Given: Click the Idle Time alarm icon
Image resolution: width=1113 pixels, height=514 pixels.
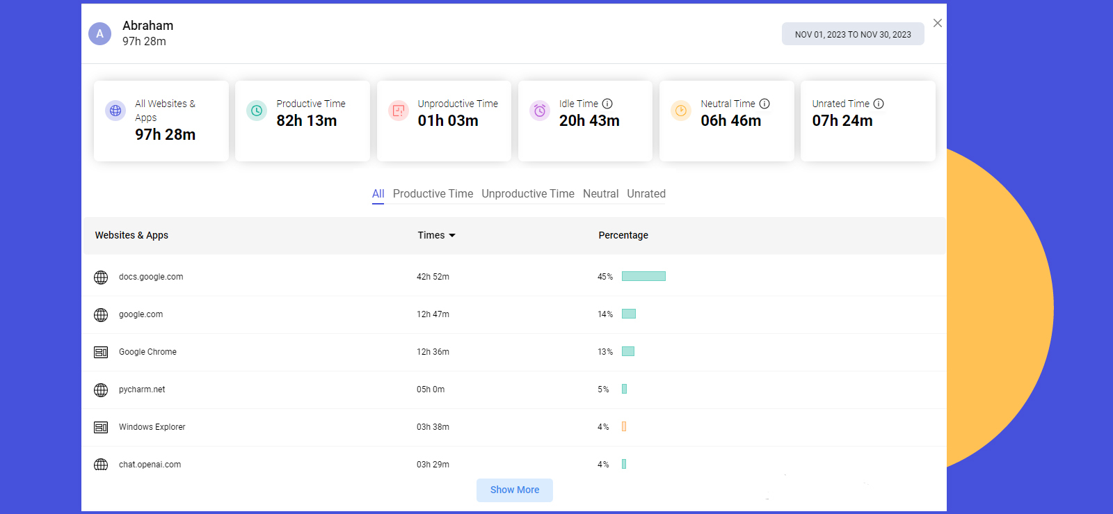Looking at the screenshot, I should (x=540, y=111).
